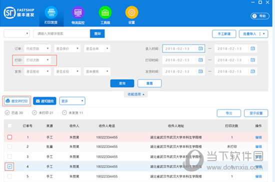Click the 帮助 help button

(x=260, y=16)
